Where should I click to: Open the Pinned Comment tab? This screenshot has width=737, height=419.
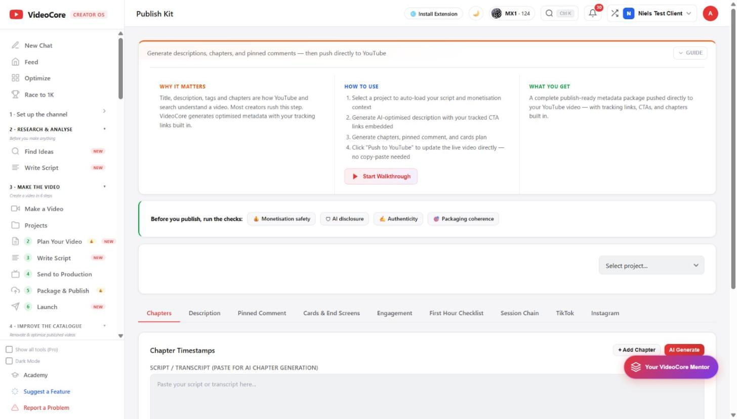click(262, 313)
